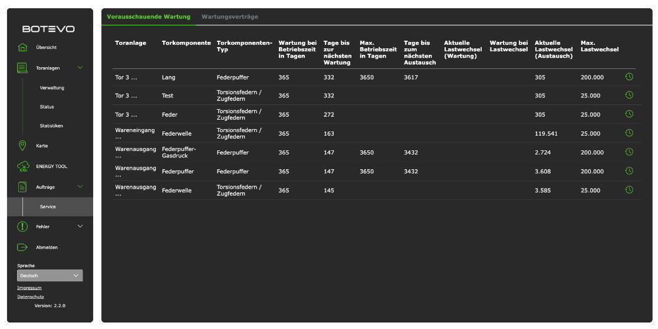Open the Datenschutz link
The height and width of the screenshot is (329, 658).
31,297
